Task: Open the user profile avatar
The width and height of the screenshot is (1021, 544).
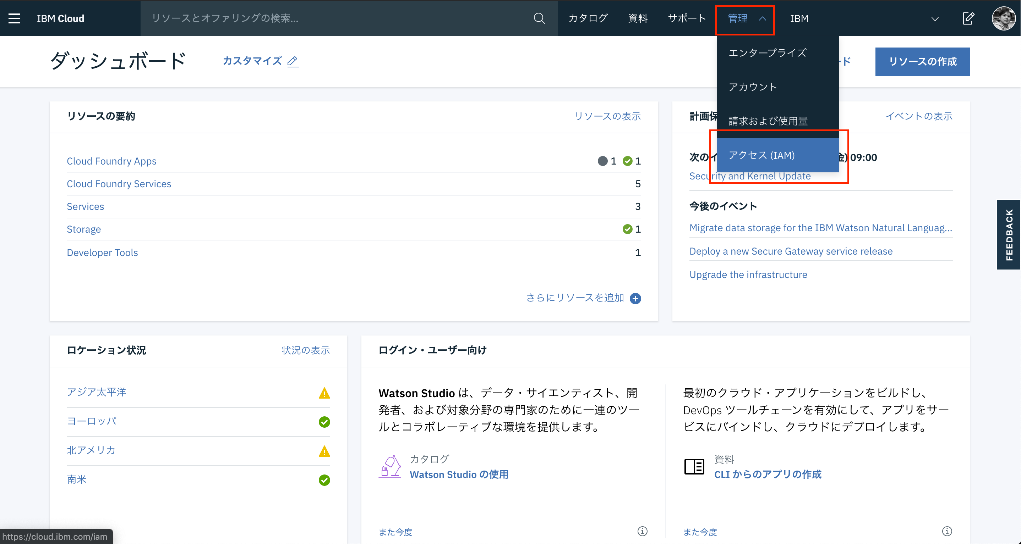Action: 1003,18
